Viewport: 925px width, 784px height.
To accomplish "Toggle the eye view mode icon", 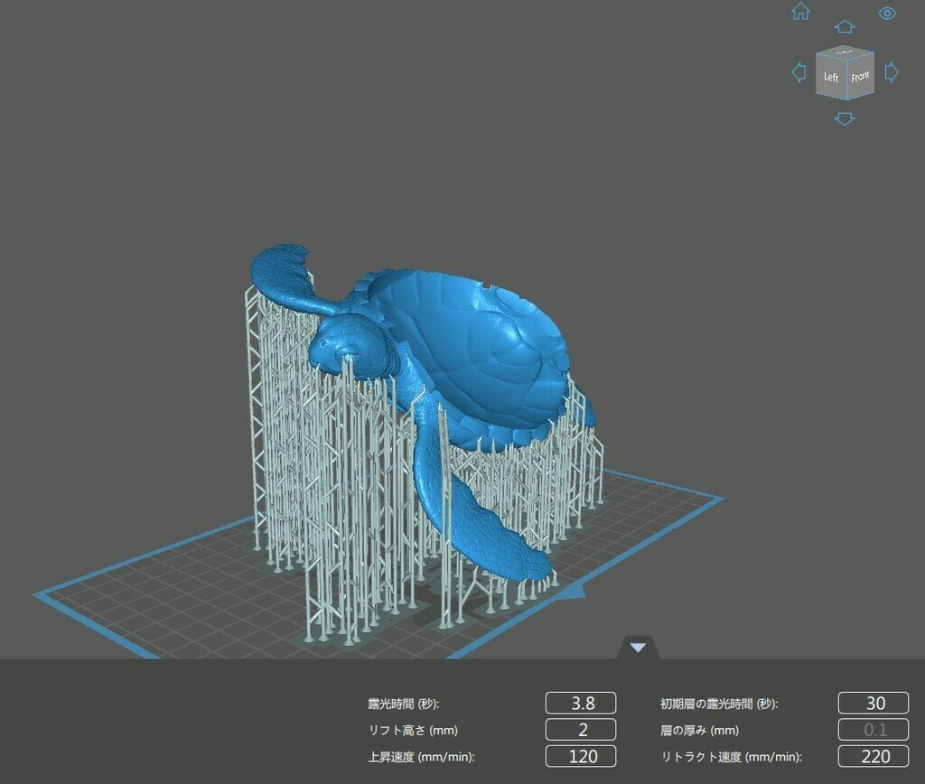I will pyautogui.click(x=887, y=13).
